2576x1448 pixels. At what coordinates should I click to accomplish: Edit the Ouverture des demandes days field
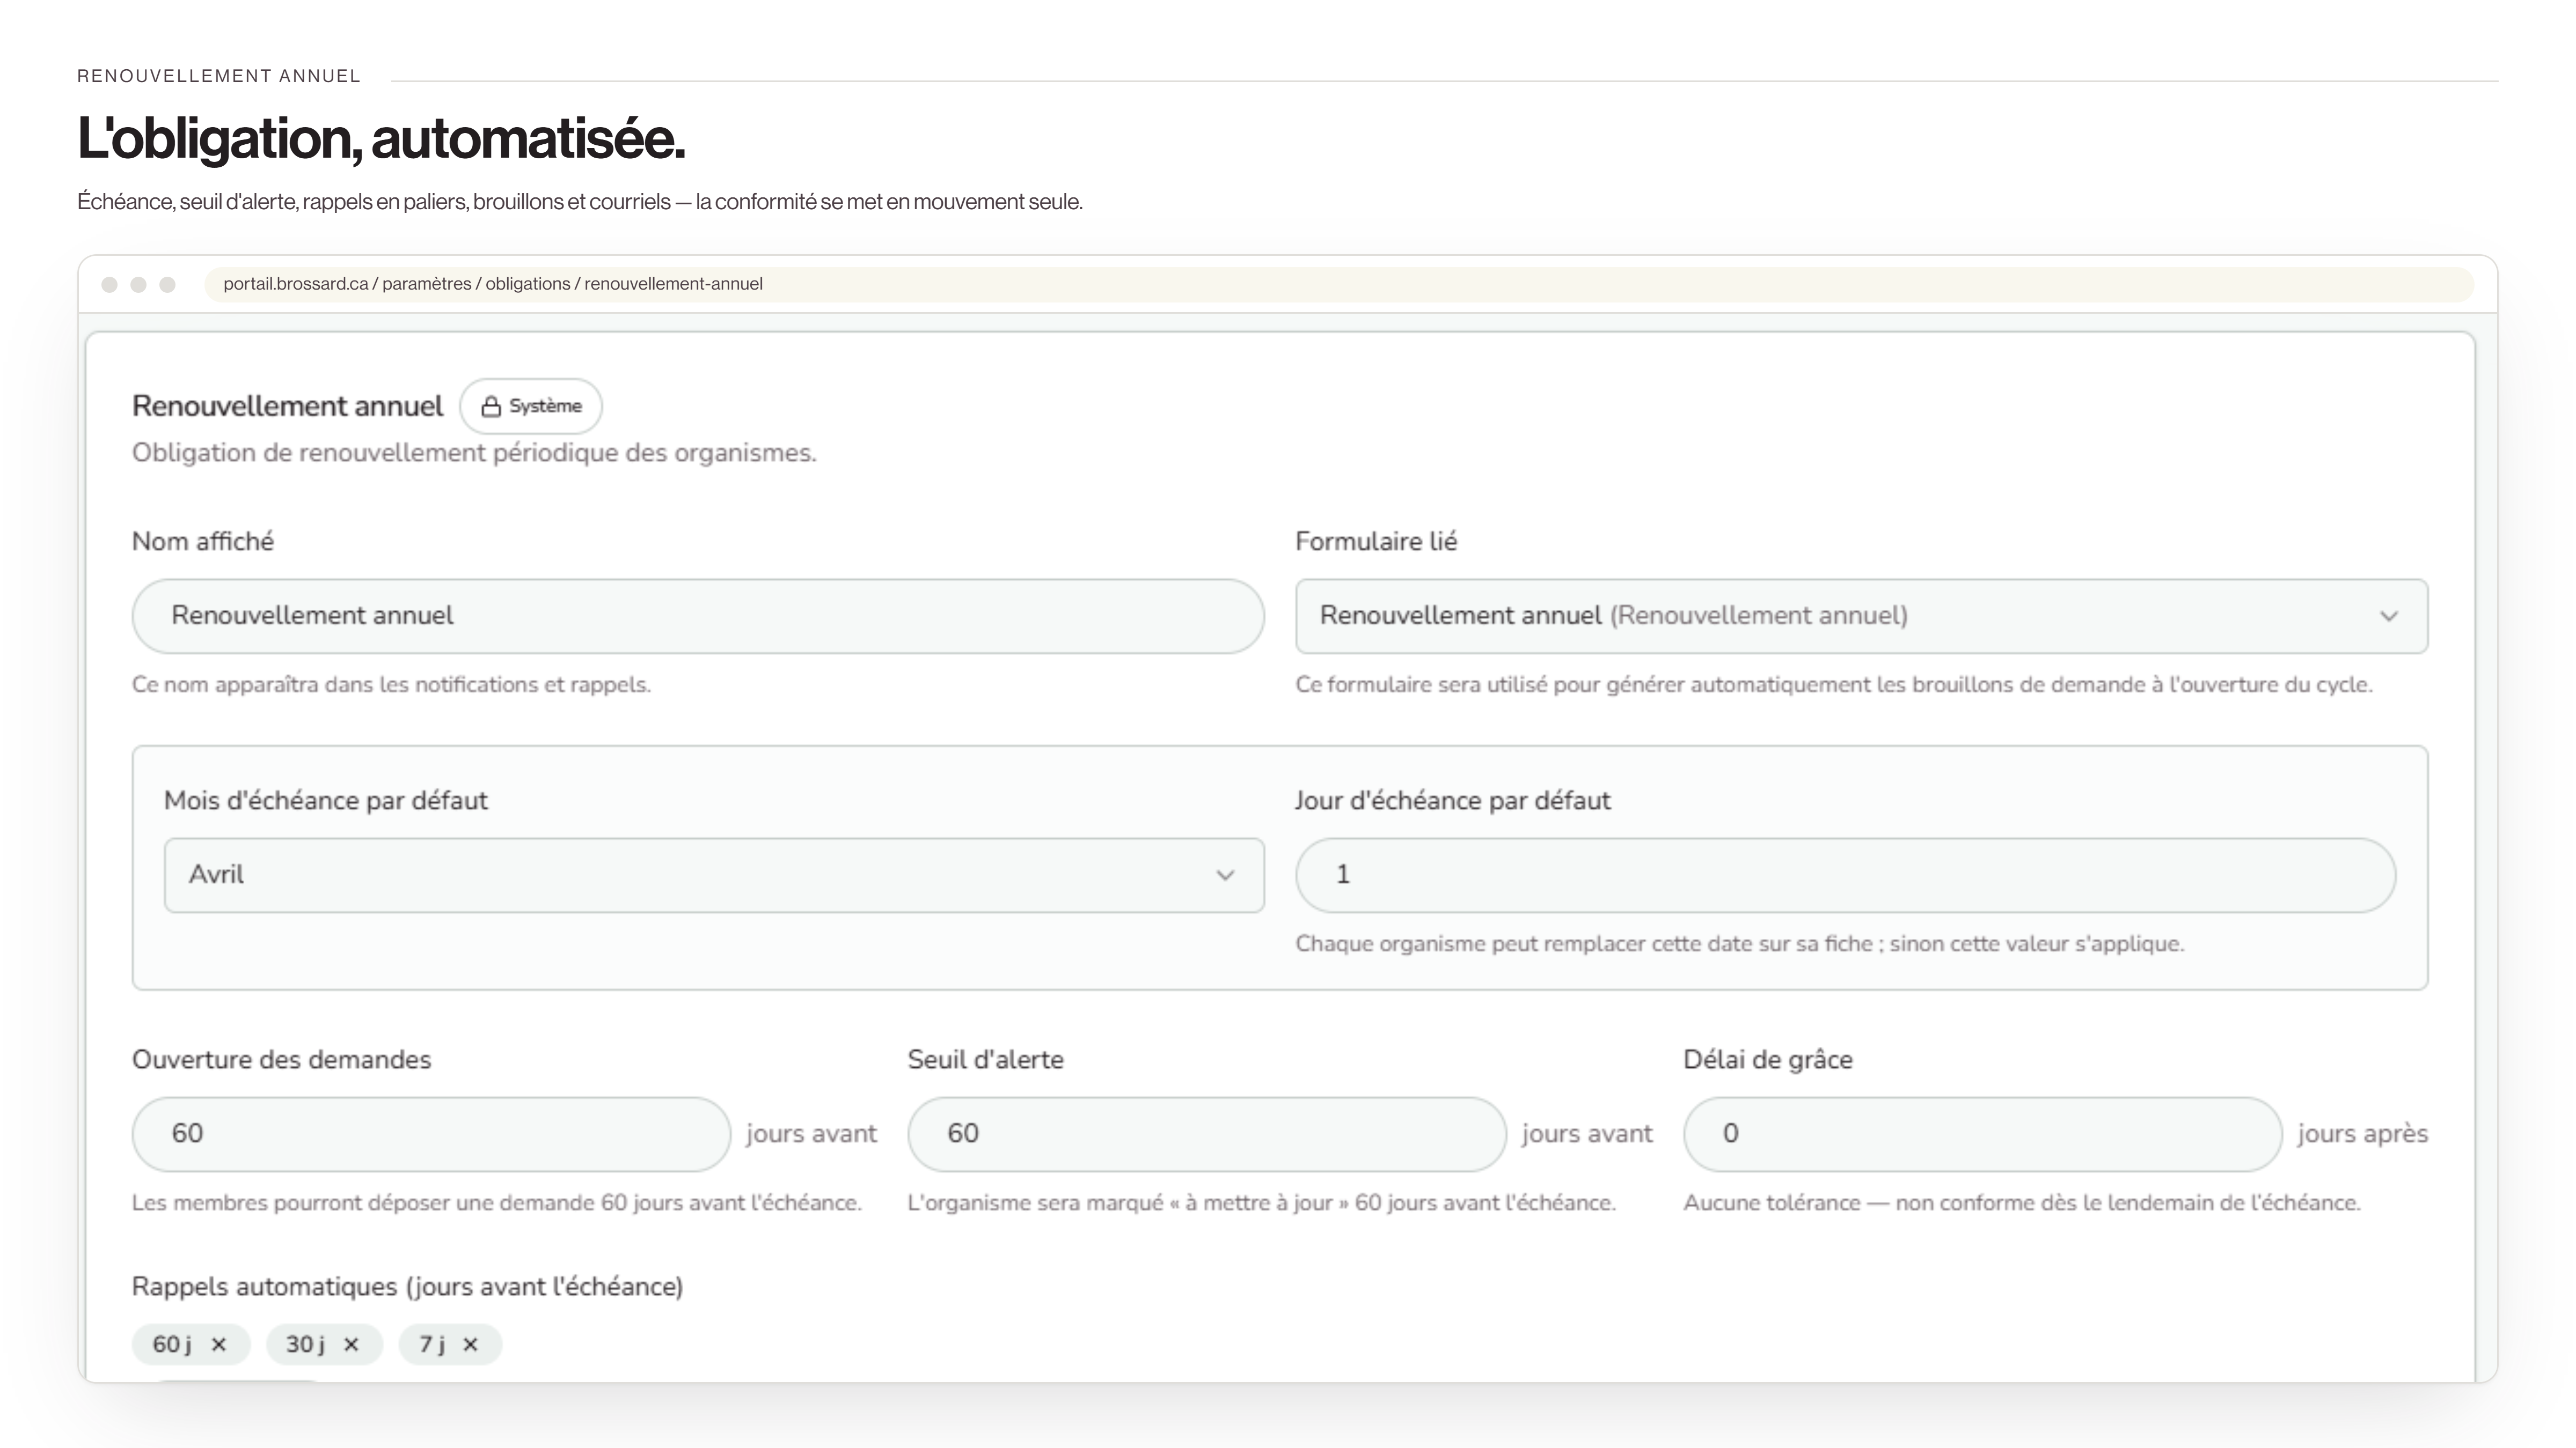tap(431, 1133)
